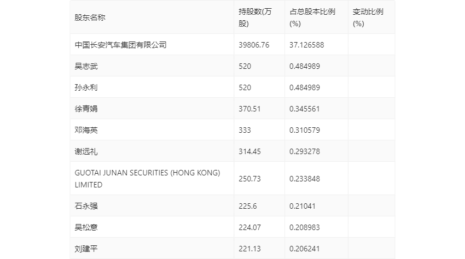The height and width of the screenshot is (259, 465).
Task: Select shareholder name 孙永利
Action: coord(86,87)
